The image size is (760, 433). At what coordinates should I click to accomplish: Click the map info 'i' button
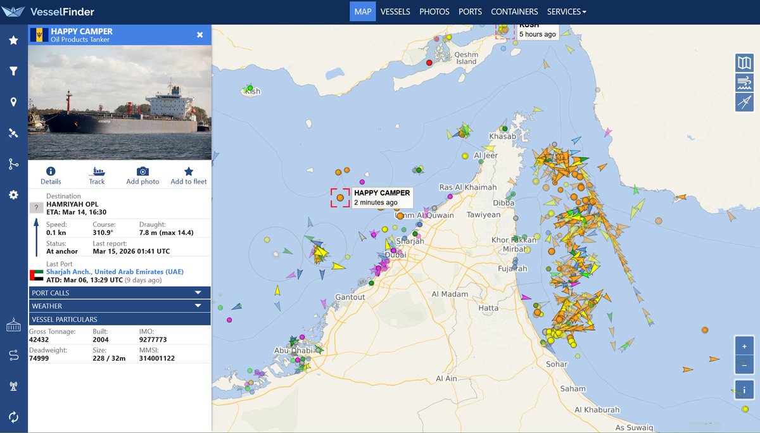pyautogui.click(x=744, y=389)
